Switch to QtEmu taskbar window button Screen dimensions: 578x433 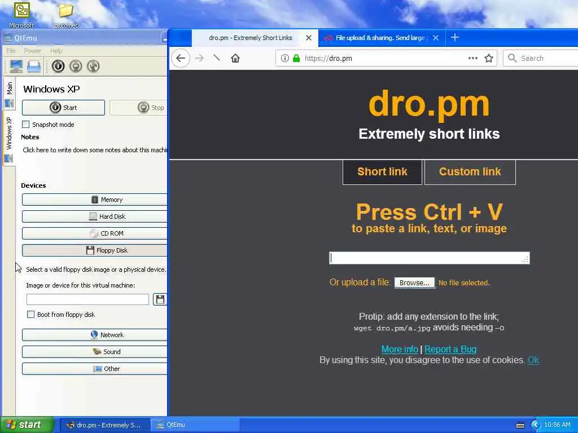[195, 425]
